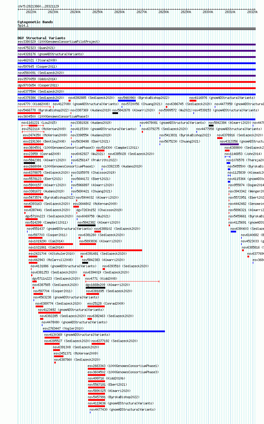Click the DGV Structural Variants track title

[x=42, y=38]
